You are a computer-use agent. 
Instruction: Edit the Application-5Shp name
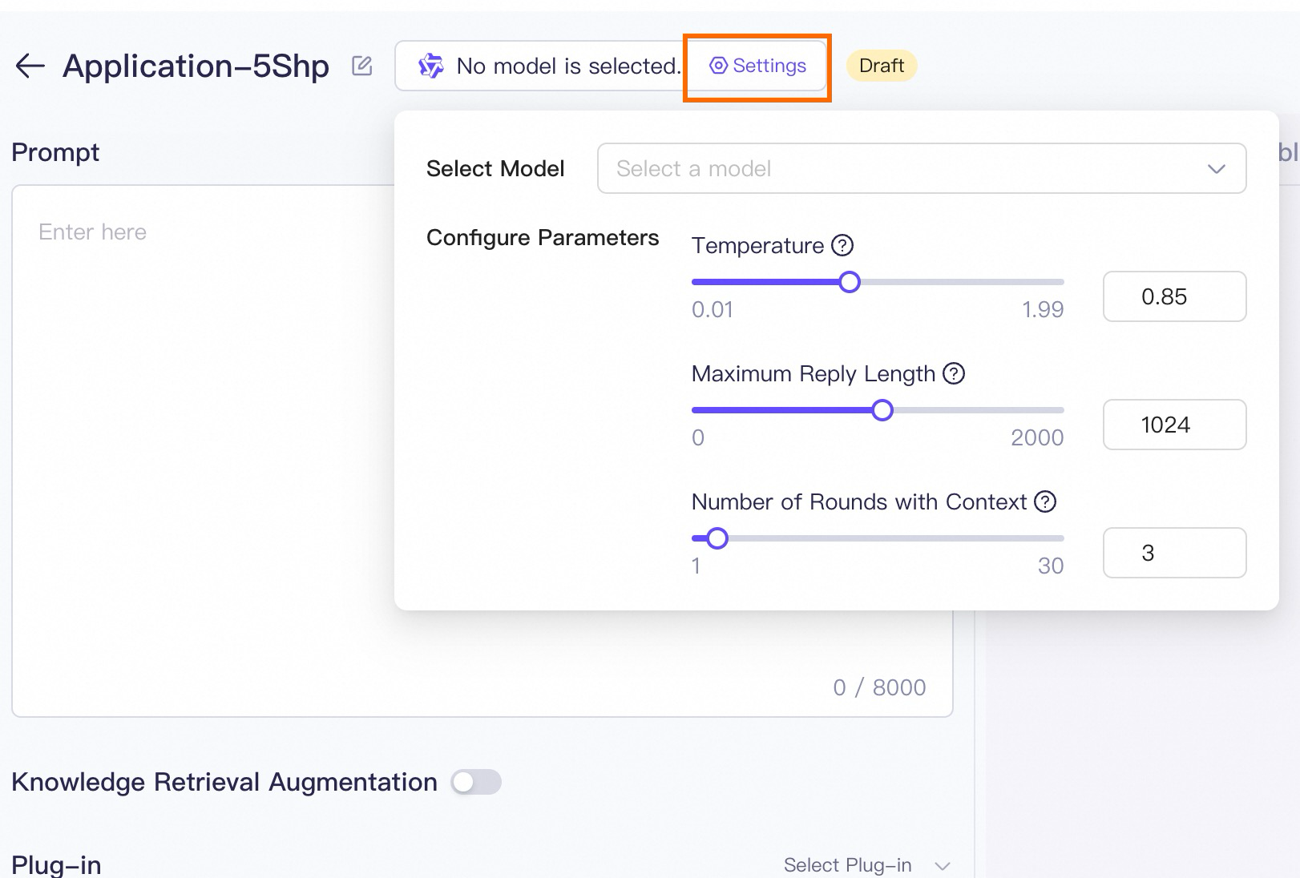(362, 66)
